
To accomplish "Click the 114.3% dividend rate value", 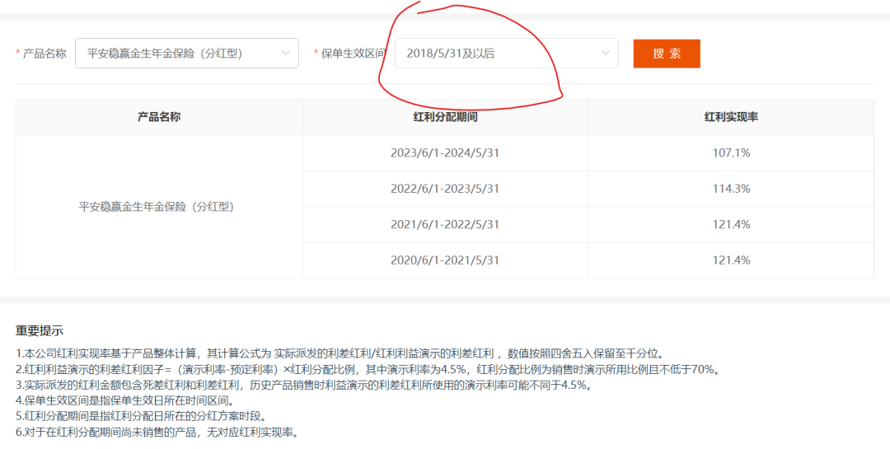I will [x=731, y=189].
